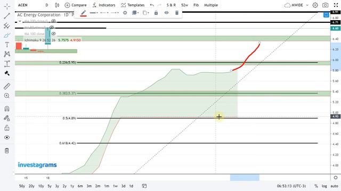Toggle stay in drawing mode
341x191 pixels.
(x=7, y=118)
